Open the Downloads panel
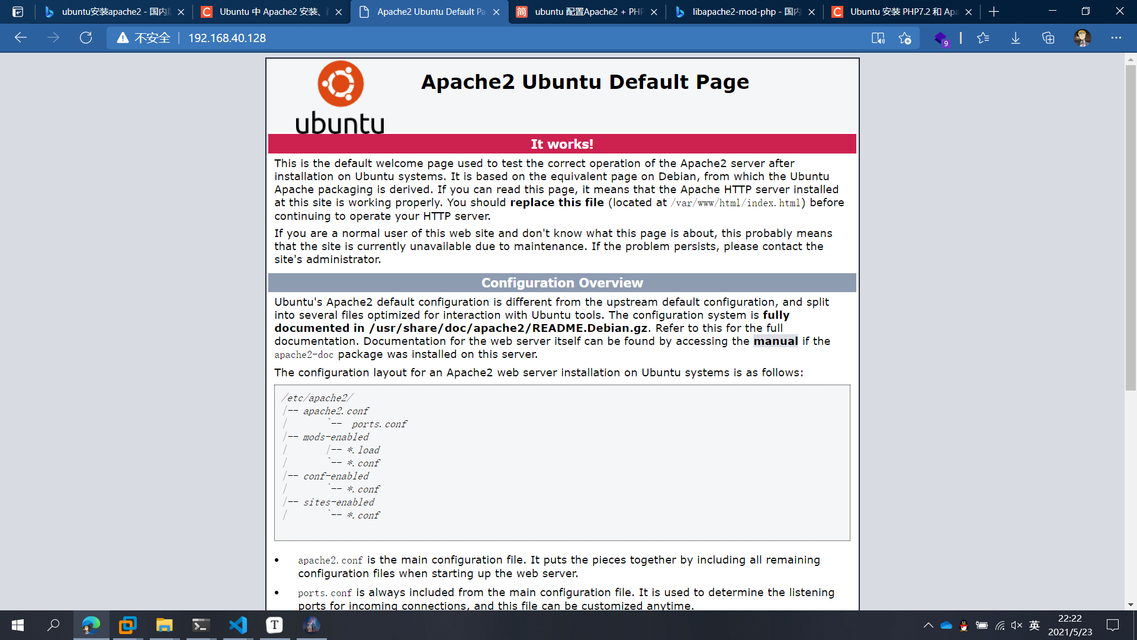1137x640 pixels. click(x=1016, y=38)
